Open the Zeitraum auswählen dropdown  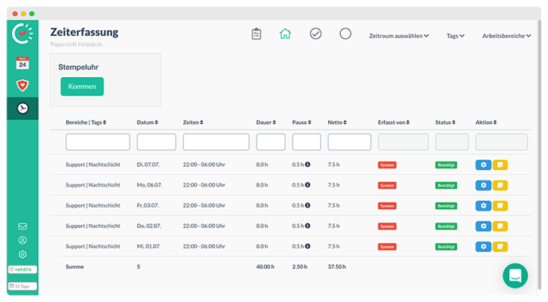399,36
